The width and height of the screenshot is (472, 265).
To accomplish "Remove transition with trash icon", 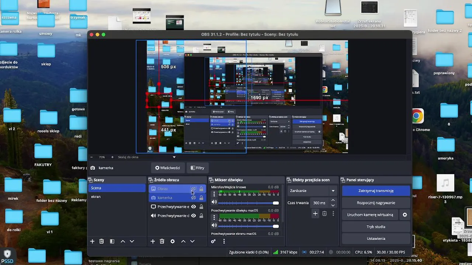I will [x=324, y=213].
